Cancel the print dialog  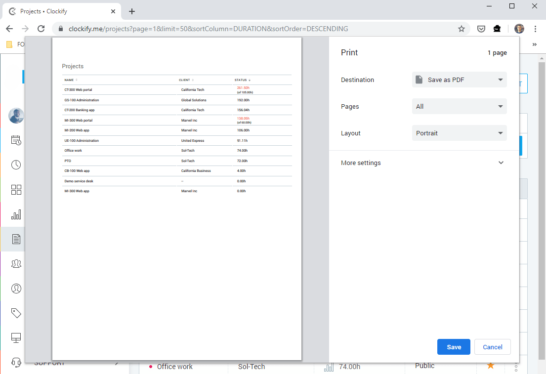[492, 347]
